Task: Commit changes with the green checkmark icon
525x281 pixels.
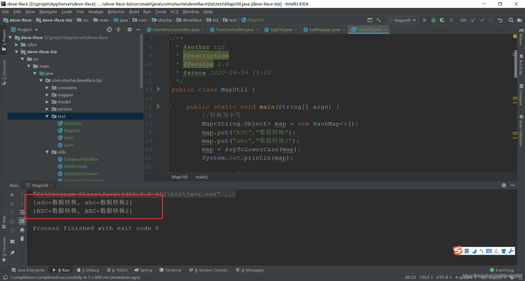Action: point(482,20)
